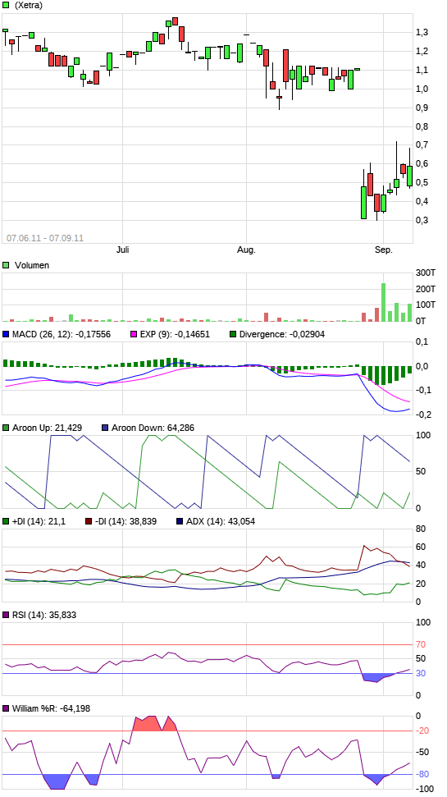The image size is (447, 797).
Task: Click the blue Aroon Down legend swatch
Action: coord(105,428)
